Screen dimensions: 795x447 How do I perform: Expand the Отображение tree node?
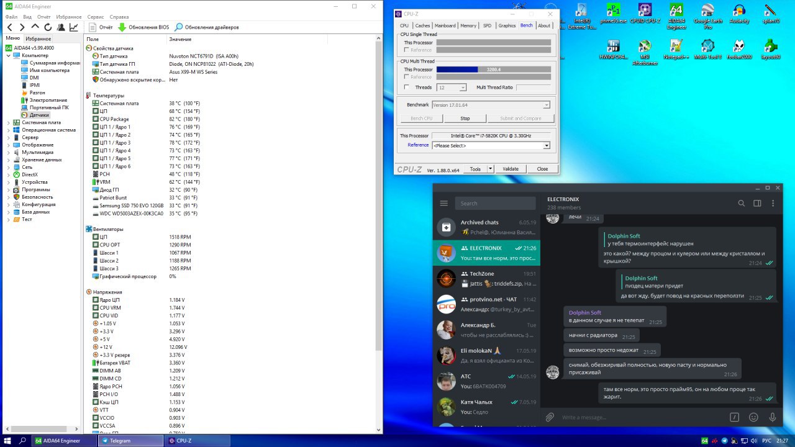tap(9, 145)
